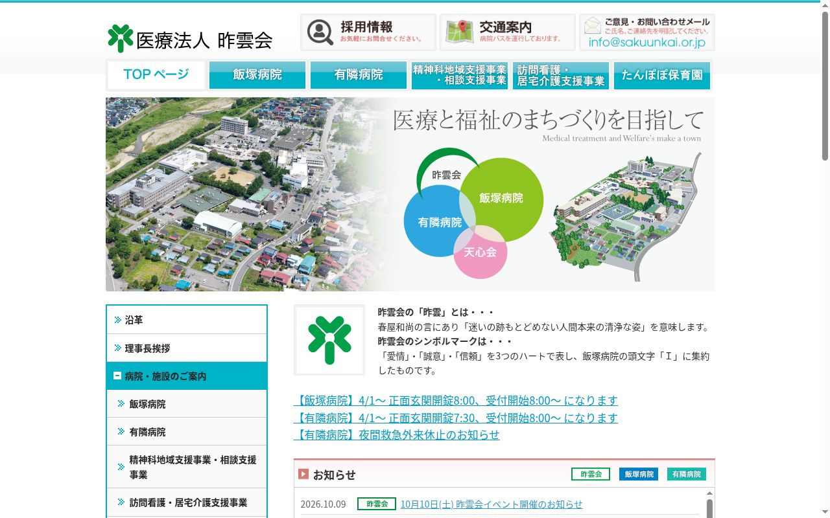Click the 昨雲会 label tag on the news row
The image size is (830, 518).
click(377, 504)
